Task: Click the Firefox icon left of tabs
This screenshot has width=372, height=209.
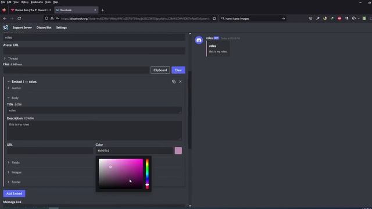Action: pyautogui.click(x=4, y=10)
